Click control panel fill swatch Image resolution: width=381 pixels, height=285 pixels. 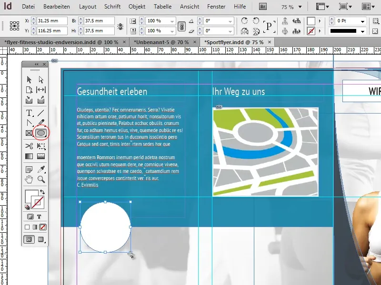pyautogui.click(x=311, y=21)
